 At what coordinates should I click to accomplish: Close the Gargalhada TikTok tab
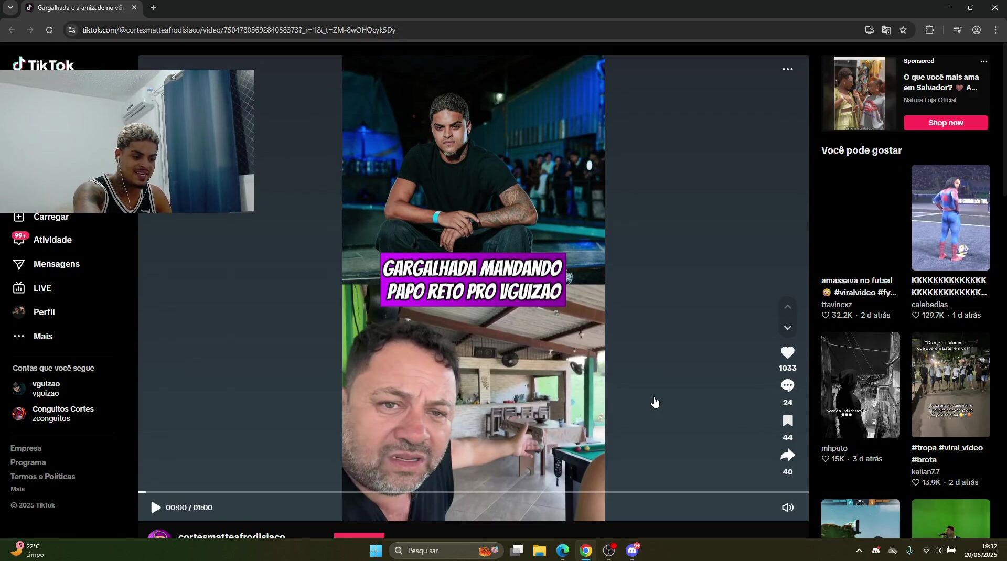(134, 7)
